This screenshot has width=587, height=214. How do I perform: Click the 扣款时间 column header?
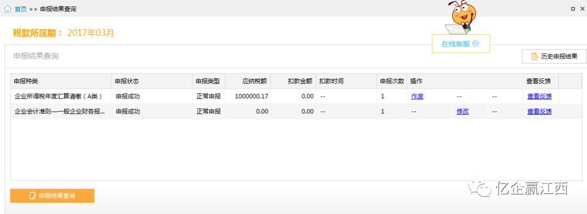[x=346, y=81]
